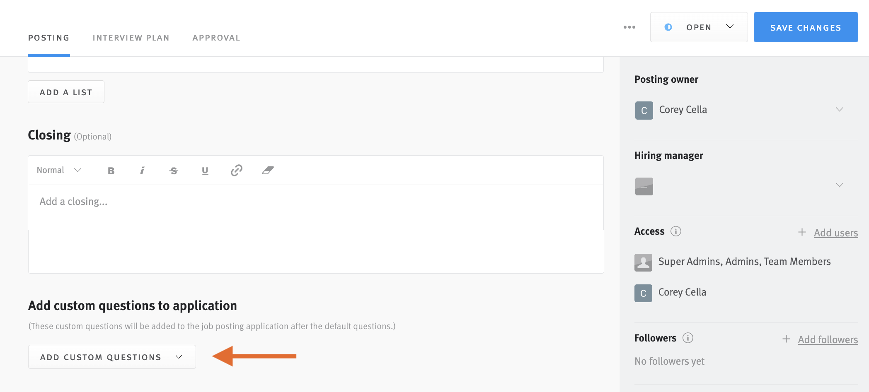
Task: Clear formatting with the eraser icon
Action: click(268, 170)
